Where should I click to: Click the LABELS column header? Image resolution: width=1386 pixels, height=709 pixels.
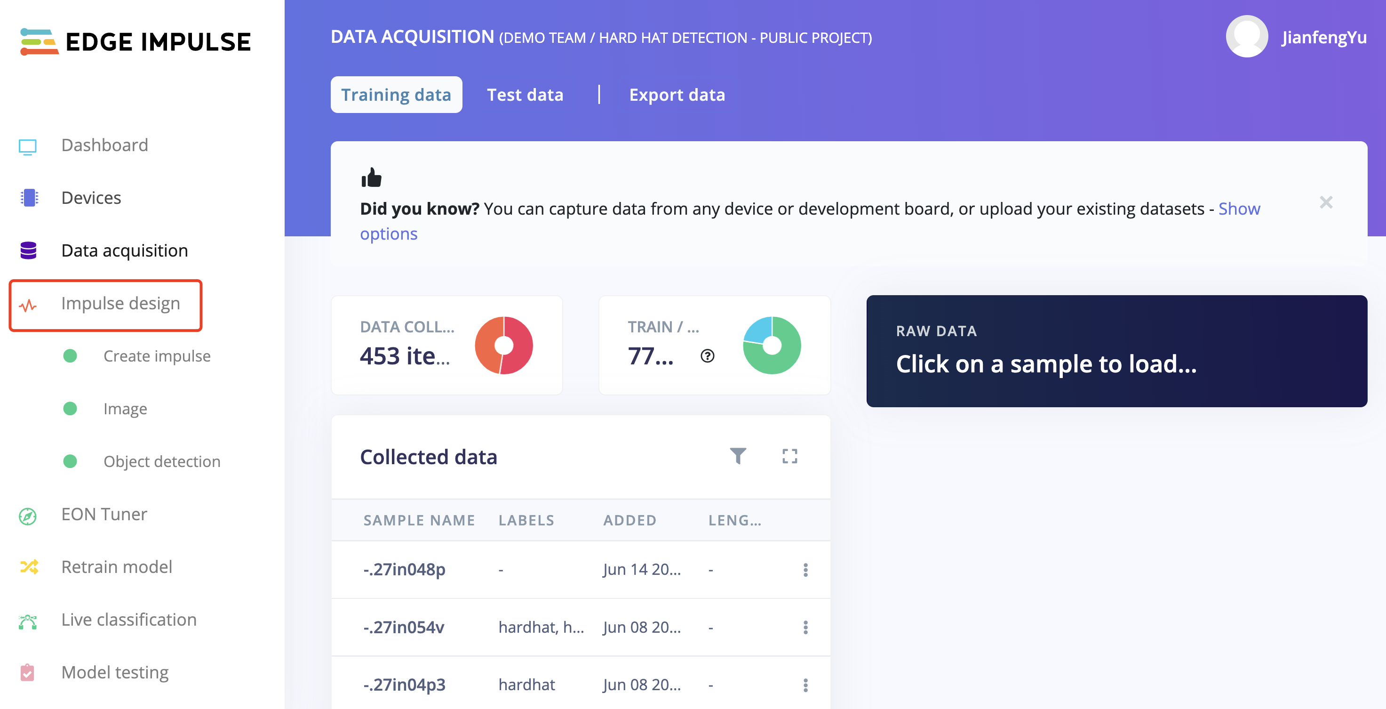pos(526,520)
